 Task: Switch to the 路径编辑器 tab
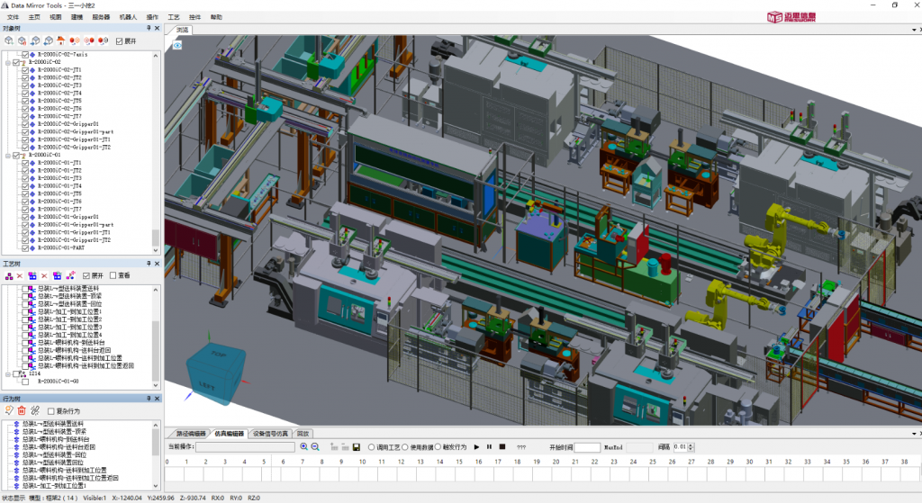coord(191,434)
